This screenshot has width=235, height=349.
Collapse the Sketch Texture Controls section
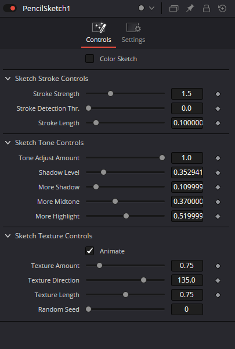(x=8, y=236)
